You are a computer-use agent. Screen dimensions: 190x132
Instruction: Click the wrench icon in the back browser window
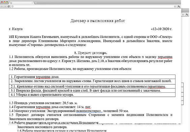click(187, 14)
